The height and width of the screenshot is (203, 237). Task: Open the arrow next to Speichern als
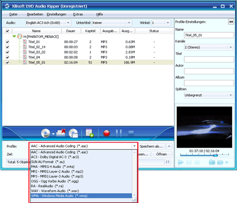click(x=169, y=146)
